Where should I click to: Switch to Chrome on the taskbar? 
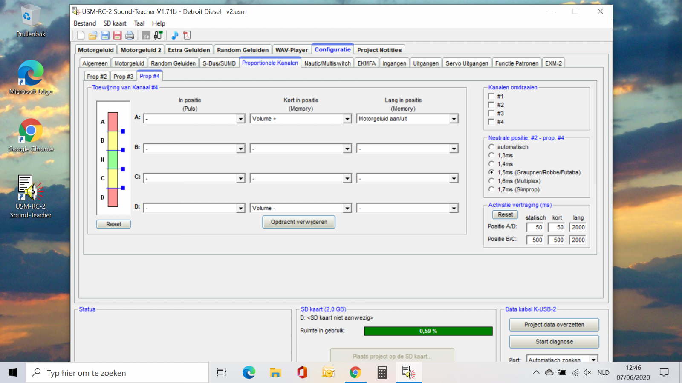355,373
